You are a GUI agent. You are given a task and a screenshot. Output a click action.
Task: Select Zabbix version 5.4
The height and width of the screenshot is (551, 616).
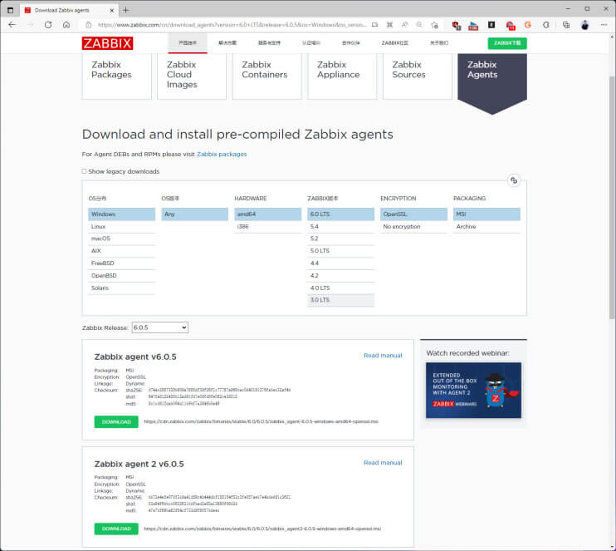tap(340, 227)
